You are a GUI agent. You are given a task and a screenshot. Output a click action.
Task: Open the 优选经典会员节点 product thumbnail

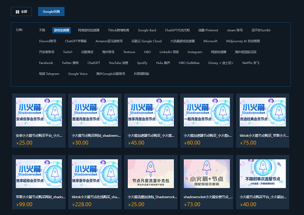coord(263,112)
